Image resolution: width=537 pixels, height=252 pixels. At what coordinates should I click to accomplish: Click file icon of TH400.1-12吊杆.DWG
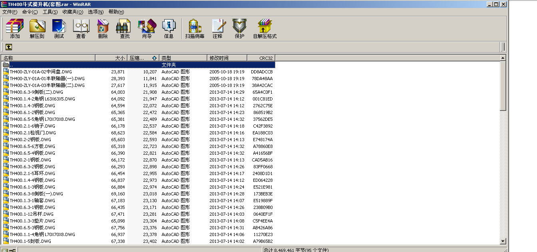pos(6,214)
